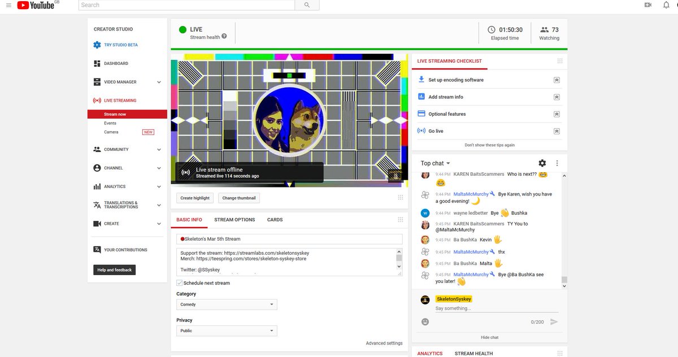
Task: Click the Channel person icon
Action: (97, 168)
